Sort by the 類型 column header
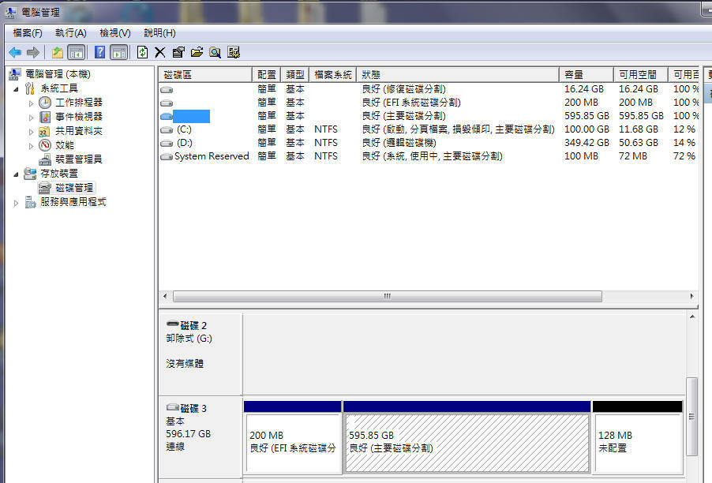Image resolution: width=712 pixels, height=483 pixels. click(295, 74)
